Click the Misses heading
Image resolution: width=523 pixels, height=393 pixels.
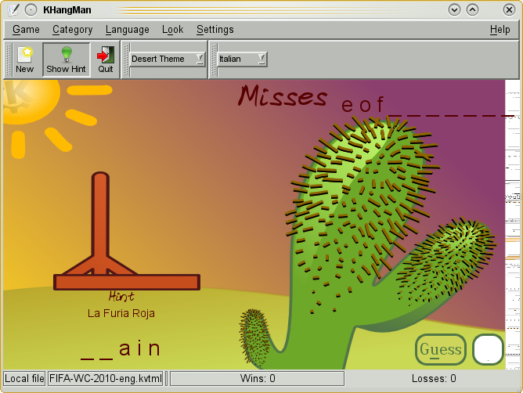click(283, 96)
